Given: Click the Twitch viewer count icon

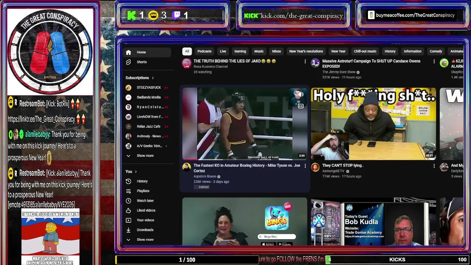Looking at the screenshot, I should click(177, 15).
